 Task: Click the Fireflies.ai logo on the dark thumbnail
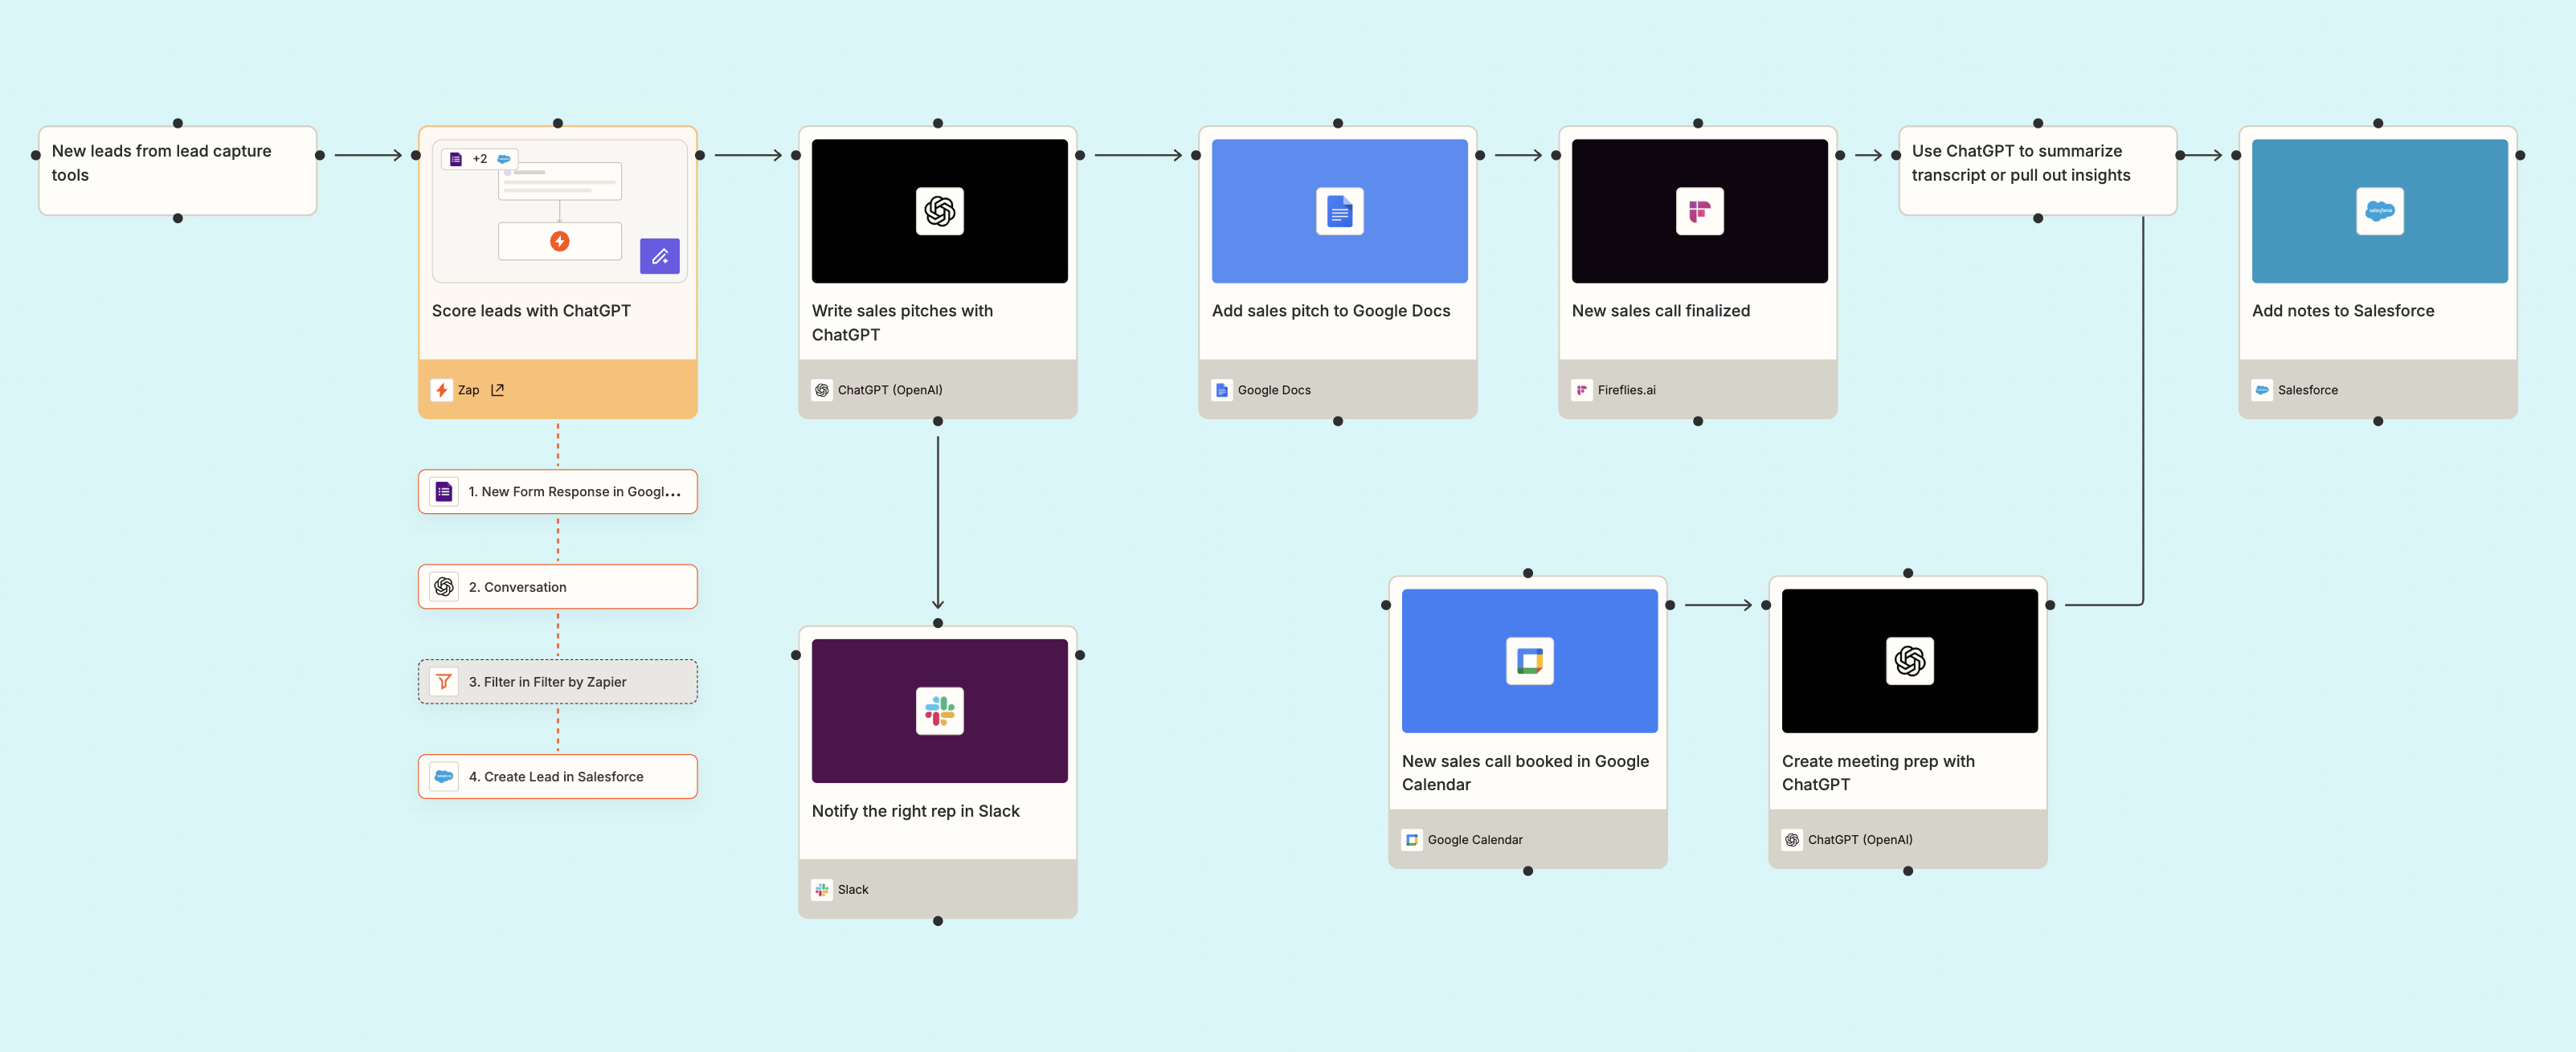tap(1699, 210)
